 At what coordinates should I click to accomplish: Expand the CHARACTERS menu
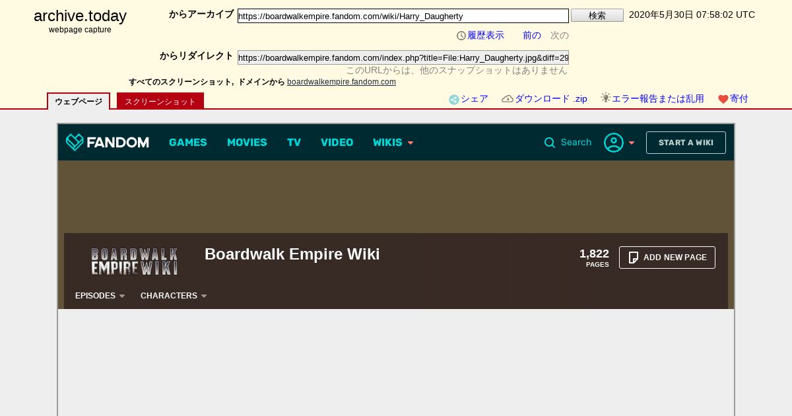(x=174, y=296)
